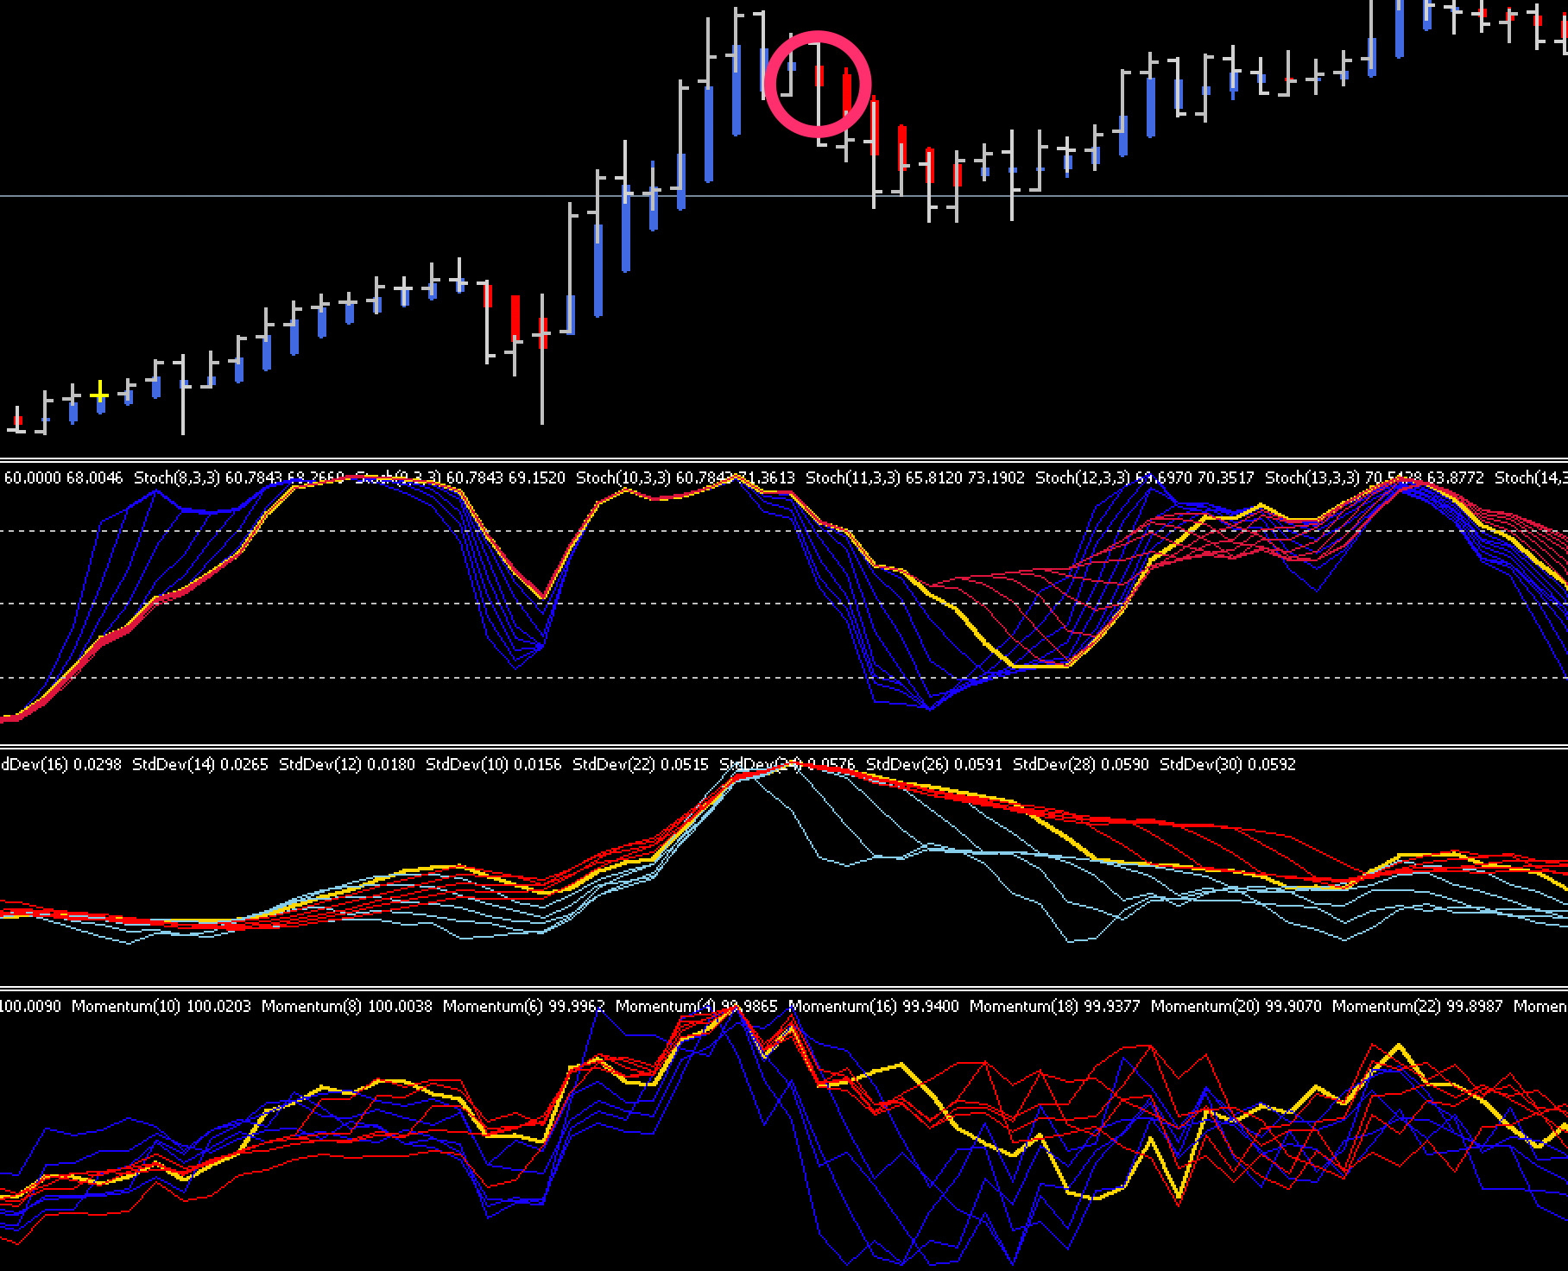The width and height of the screenshot is (1568, 1271).
Task: Click the Stoch(8,3,3) indicator label
Action: [239, 477]
